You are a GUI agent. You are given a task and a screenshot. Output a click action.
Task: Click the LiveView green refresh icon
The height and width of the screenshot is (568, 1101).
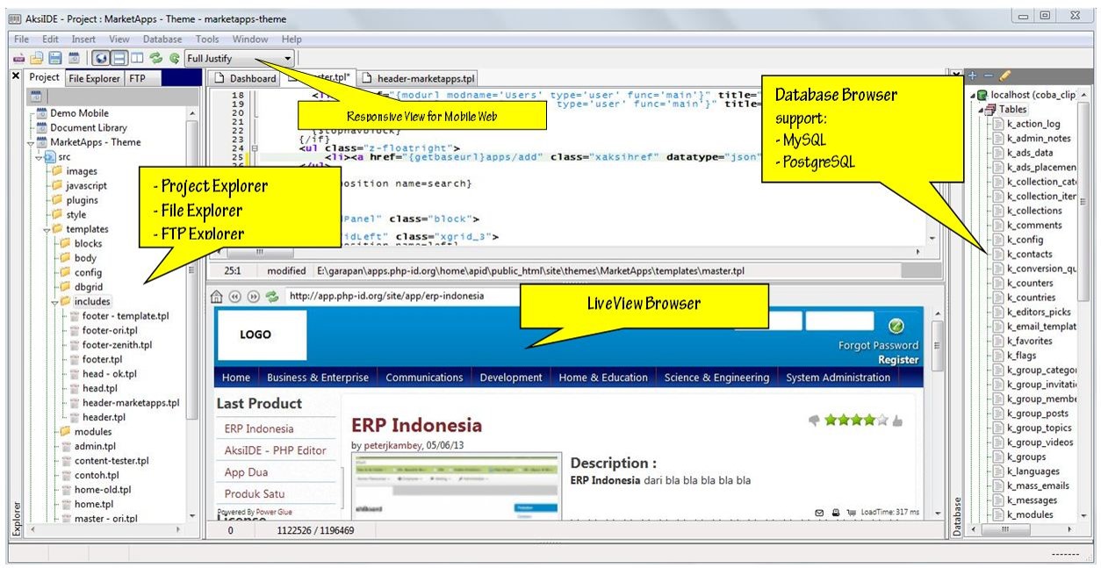pos(271,296)
